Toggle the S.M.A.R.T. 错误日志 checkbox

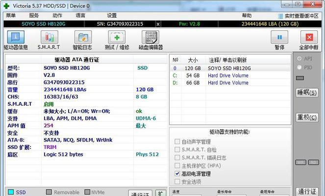click(177, 157)
